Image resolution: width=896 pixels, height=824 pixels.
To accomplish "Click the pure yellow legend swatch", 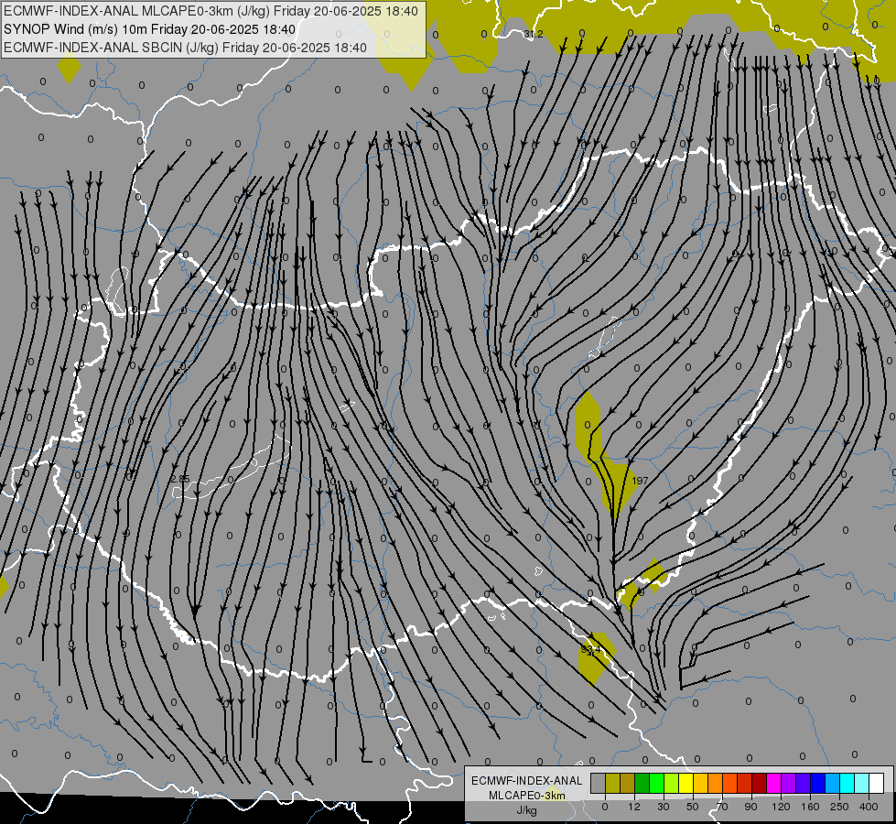I will point(686,783).
